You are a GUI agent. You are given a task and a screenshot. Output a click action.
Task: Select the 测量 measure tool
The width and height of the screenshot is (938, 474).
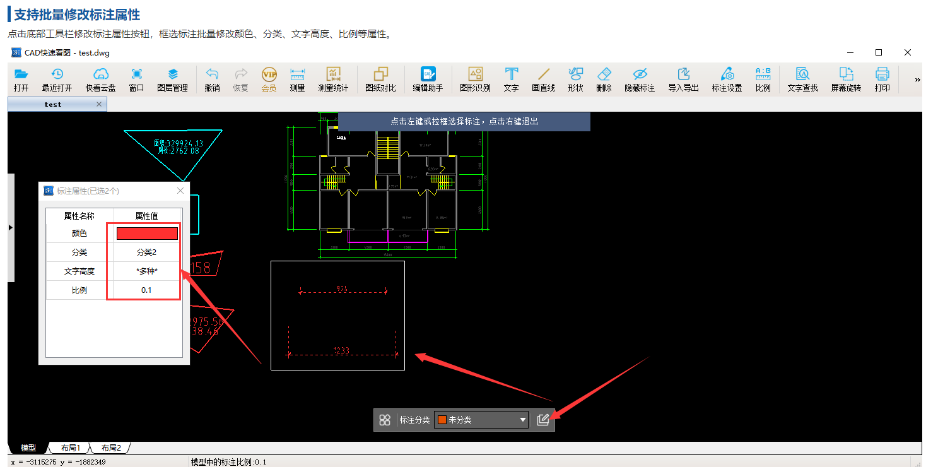point(297,80)
